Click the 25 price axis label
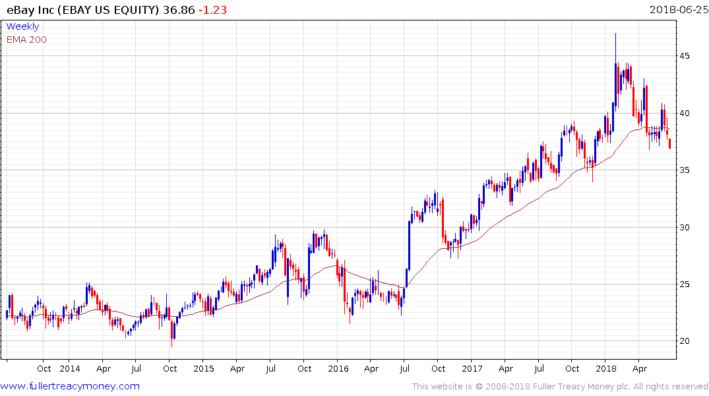The height and width of the screenshot is (396, 709). [x=685, y=284]
